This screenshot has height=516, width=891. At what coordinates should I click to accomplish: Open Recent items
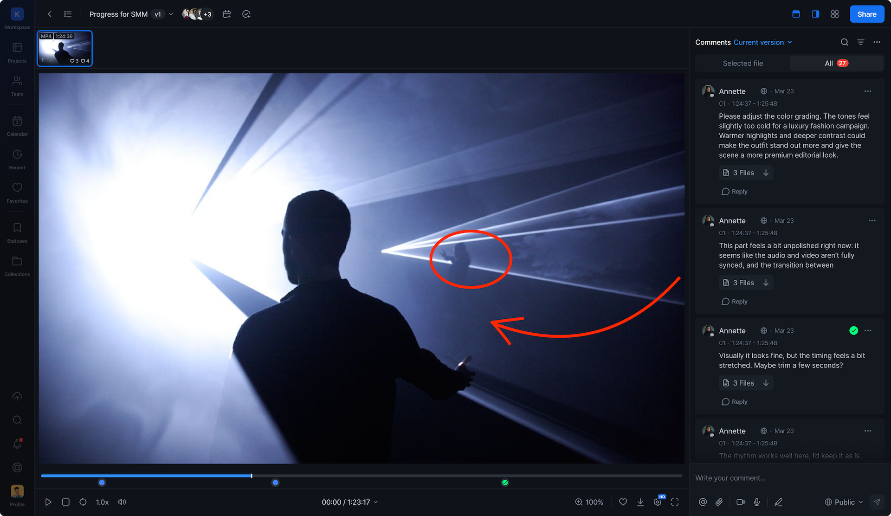pos(17,159)
